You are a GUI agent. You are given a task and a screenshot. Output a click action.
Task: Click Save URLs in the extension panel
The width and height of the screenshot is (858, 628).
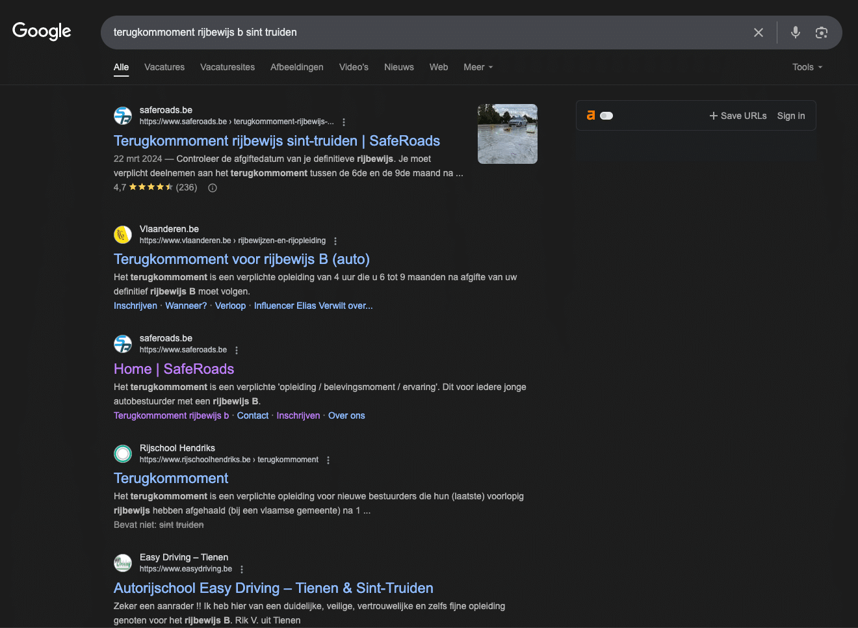[x=738, y=116]
